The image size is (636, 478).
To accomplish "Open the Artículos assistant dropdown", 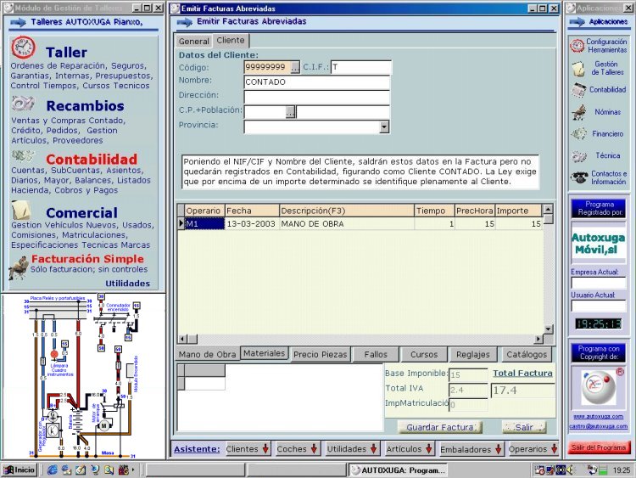I will pos(409,449).
